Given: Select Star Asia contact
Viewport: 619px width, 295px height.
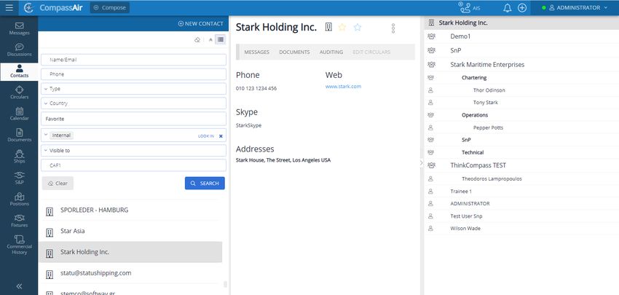Looking at the screenshot, I should click(x=130, y=231).
